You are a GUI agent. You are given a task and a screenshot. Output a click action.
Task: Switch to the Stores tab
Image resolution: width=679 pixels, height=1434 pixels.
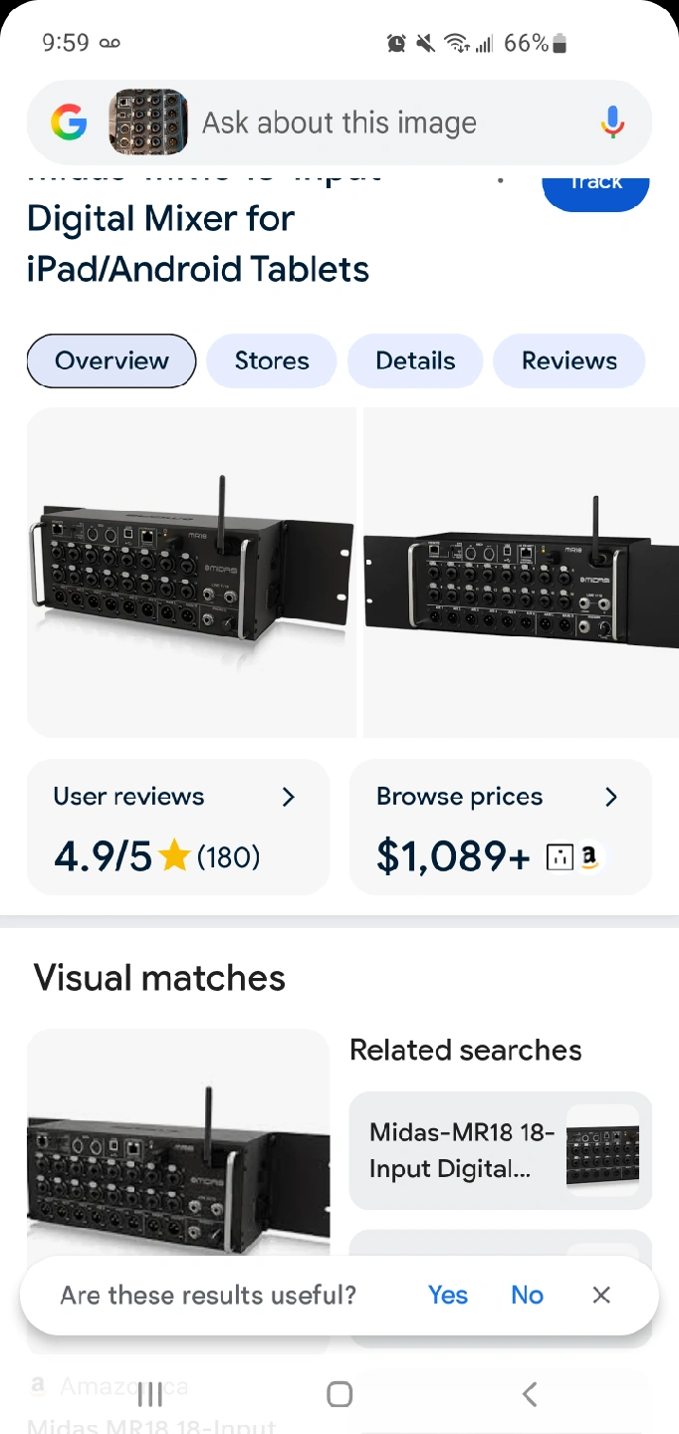pos(272,360)
